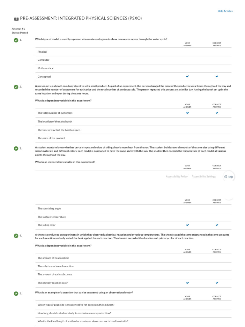
Task: Click the 'Physical' answer option row
Action: 133,52
